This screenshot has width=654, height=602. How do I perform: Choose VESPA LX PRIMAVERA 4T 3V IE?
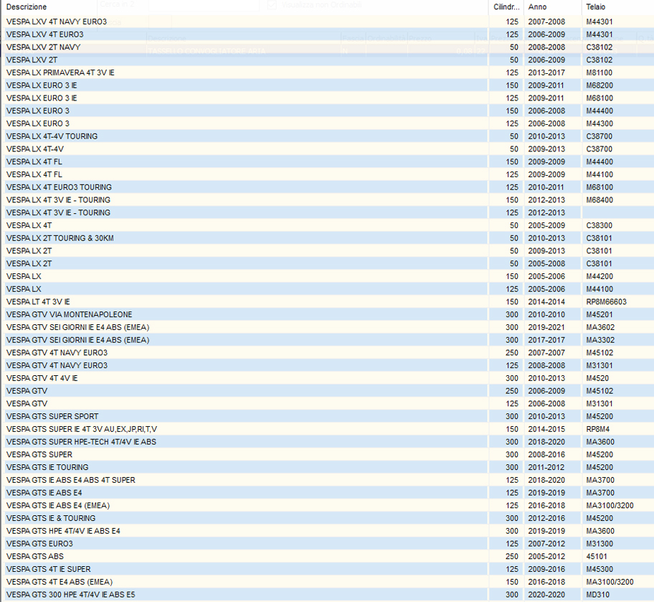tap(327, 72)
